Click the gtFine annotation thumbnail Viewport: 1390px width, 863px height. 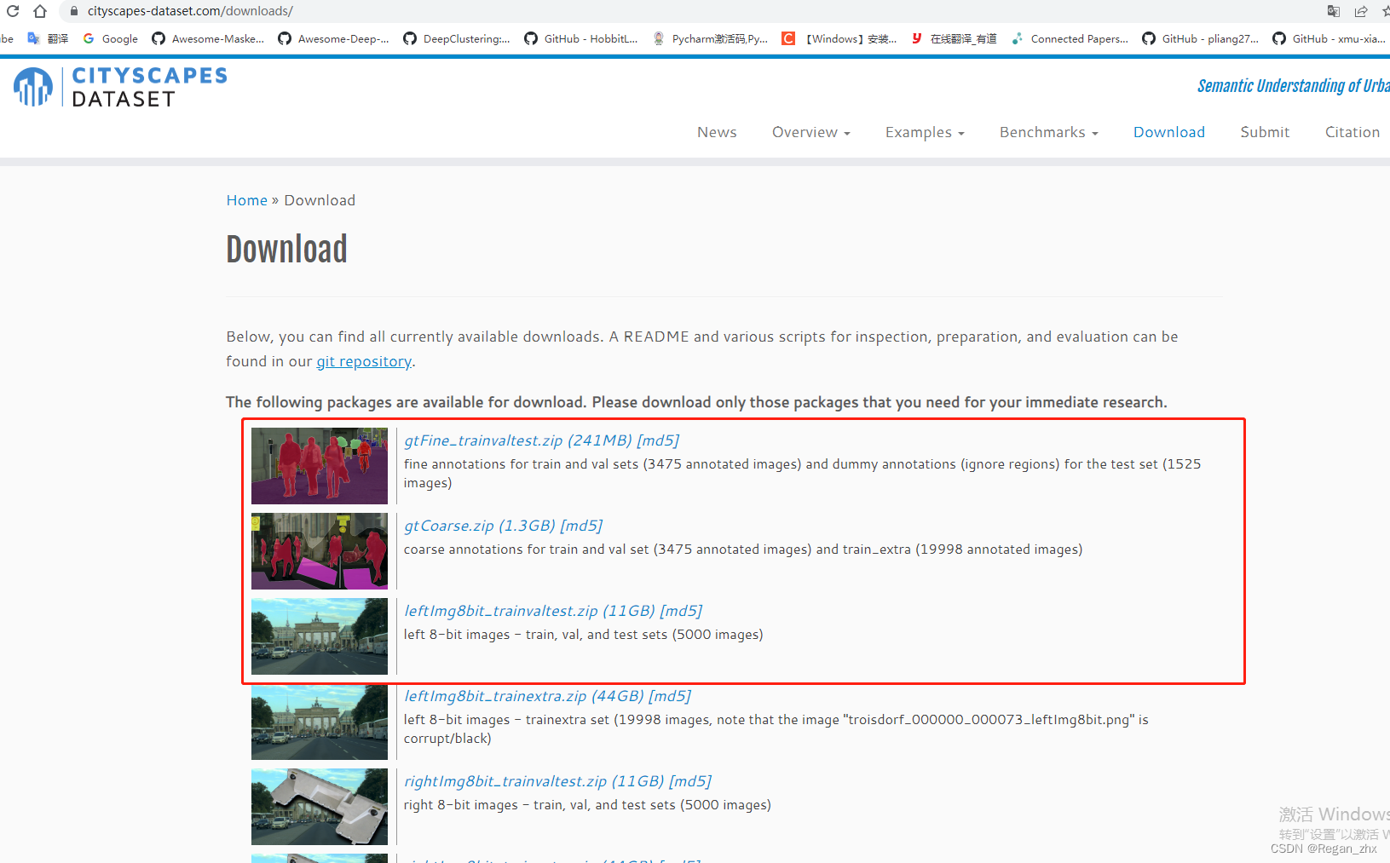click(x=320, y=466)
